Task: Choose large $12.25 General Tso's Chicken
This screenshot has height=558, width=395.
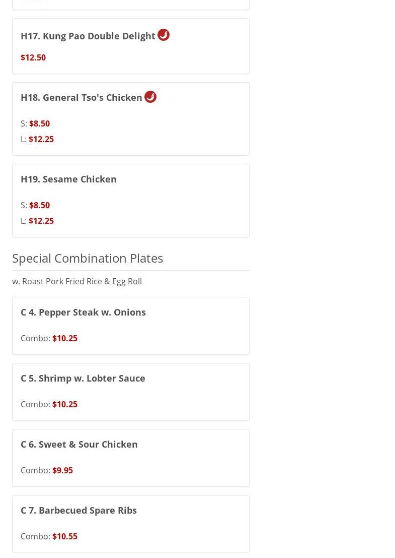Action: click(x=41, y=139)
